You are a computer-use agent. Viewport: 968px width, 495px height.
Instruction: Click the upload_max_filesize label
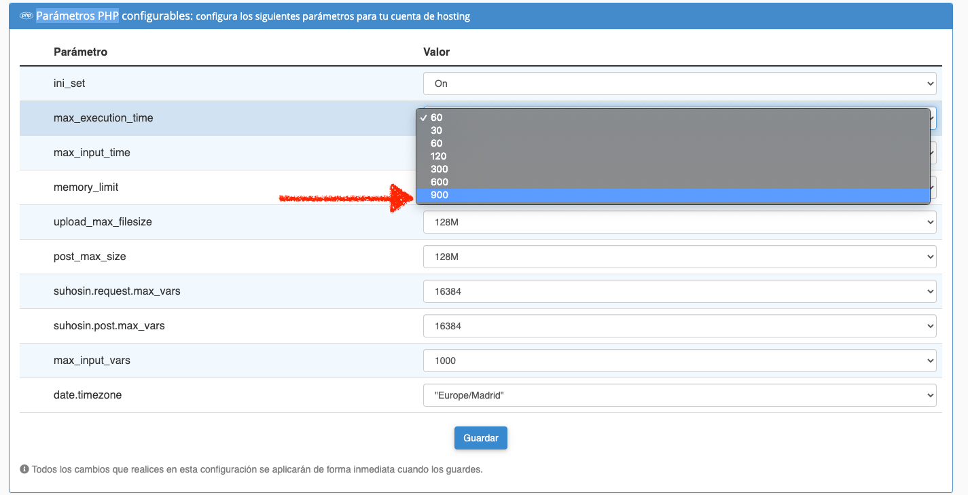pos(103,222)
